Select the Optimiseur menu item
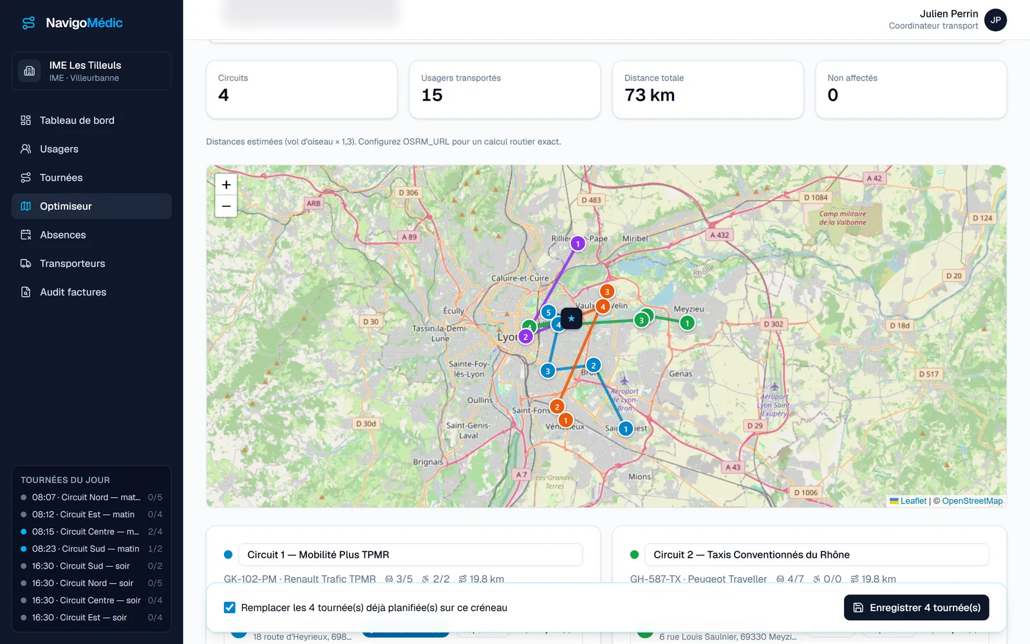1030x644 pixels. point(91,206)
